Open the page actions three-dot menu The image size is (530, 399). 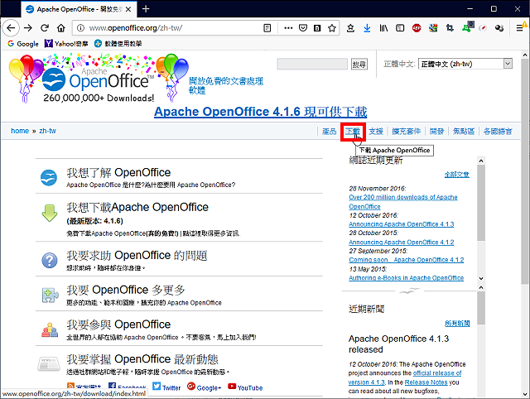pos(288,28)
